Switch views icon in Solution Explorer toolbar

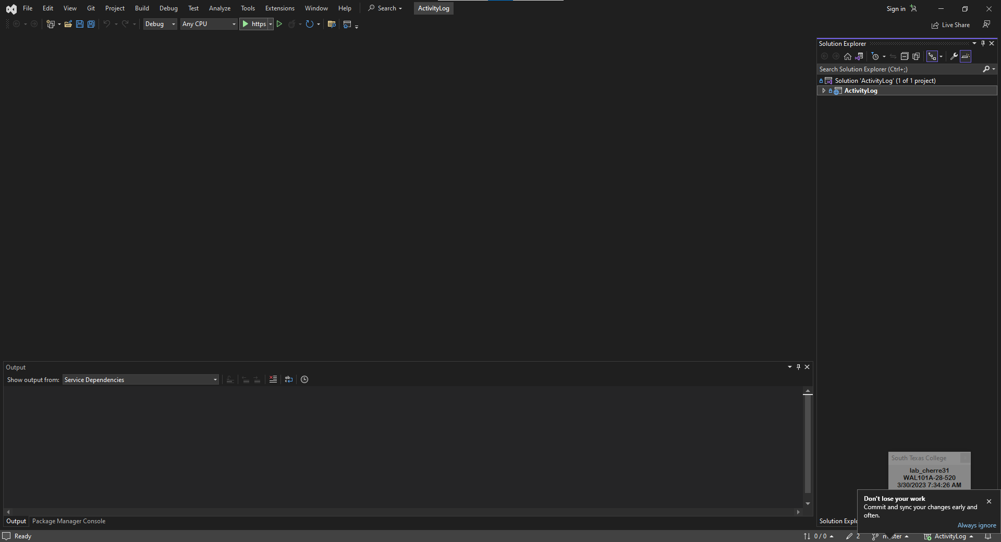(x=859, y=56)
